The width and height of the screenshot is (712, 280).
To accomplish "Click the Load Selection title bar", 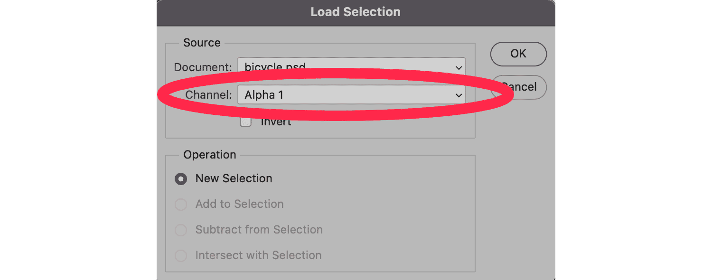I will click(x=356, y=12).
